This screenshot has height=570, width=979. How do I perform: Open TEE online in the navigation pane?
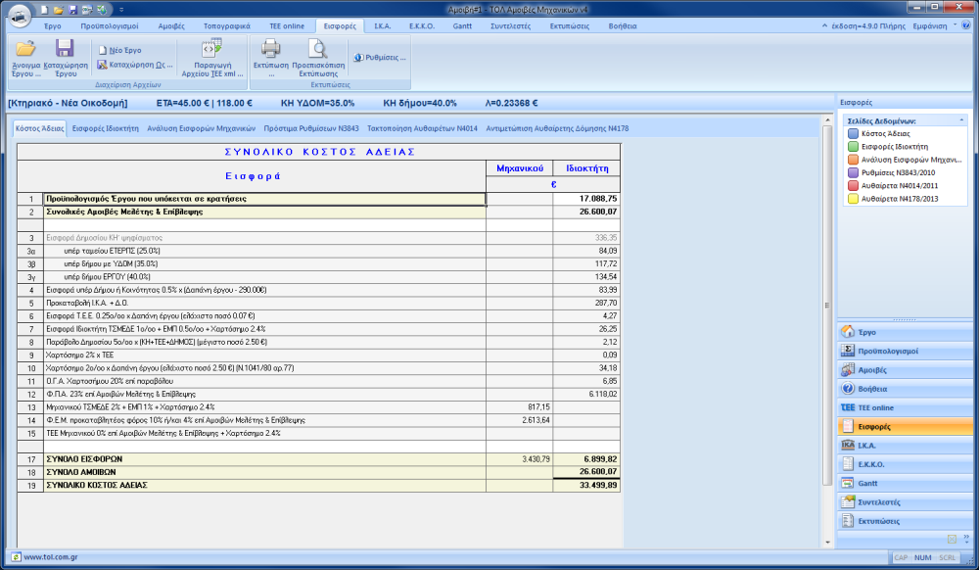[x=905, y=407]
